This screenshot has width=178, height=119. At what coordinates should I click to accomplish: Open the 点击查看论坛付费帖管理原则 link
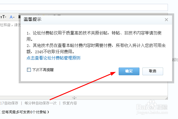[53, 58]
